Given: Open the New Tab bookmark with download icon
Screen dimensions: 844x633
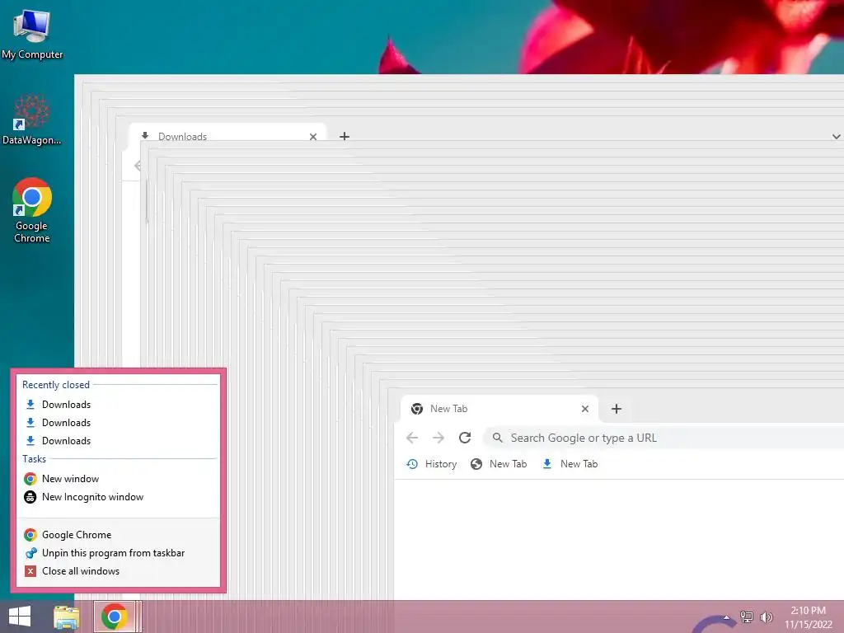Looking at the screenshot, I should click(x=570, y=464).
